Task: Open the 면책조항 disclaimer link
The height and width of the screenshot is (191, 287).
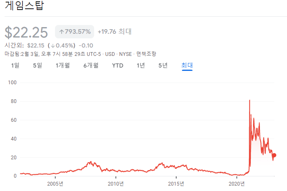Action: (146, 54)
